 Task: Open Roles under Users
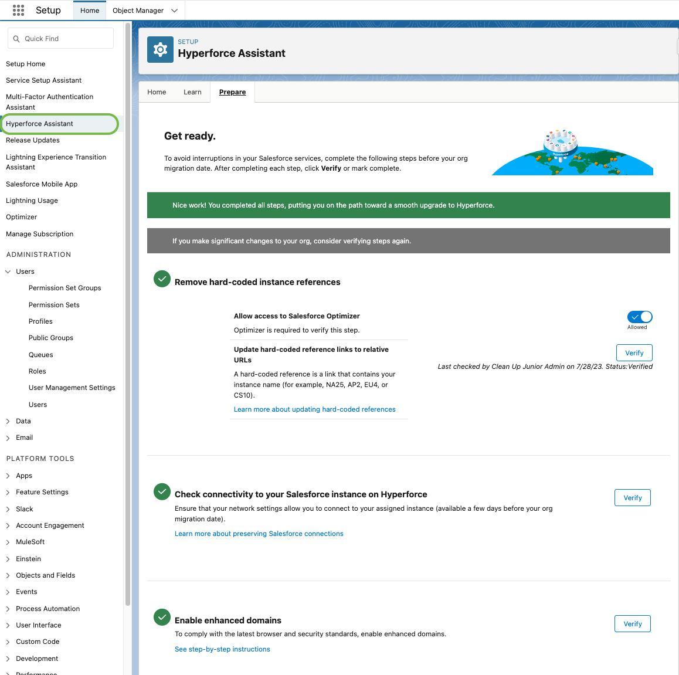pos(38,371)
